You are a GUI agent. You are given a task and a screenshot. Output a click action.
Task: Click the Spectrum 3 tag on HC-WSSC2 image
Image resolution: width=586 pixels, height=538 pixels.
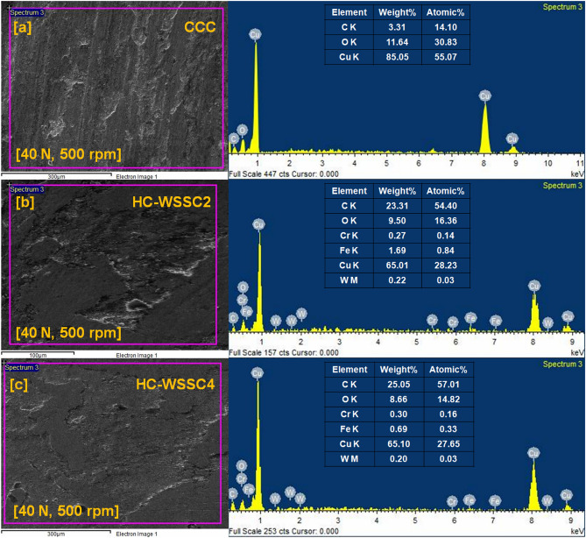point(27,189)
